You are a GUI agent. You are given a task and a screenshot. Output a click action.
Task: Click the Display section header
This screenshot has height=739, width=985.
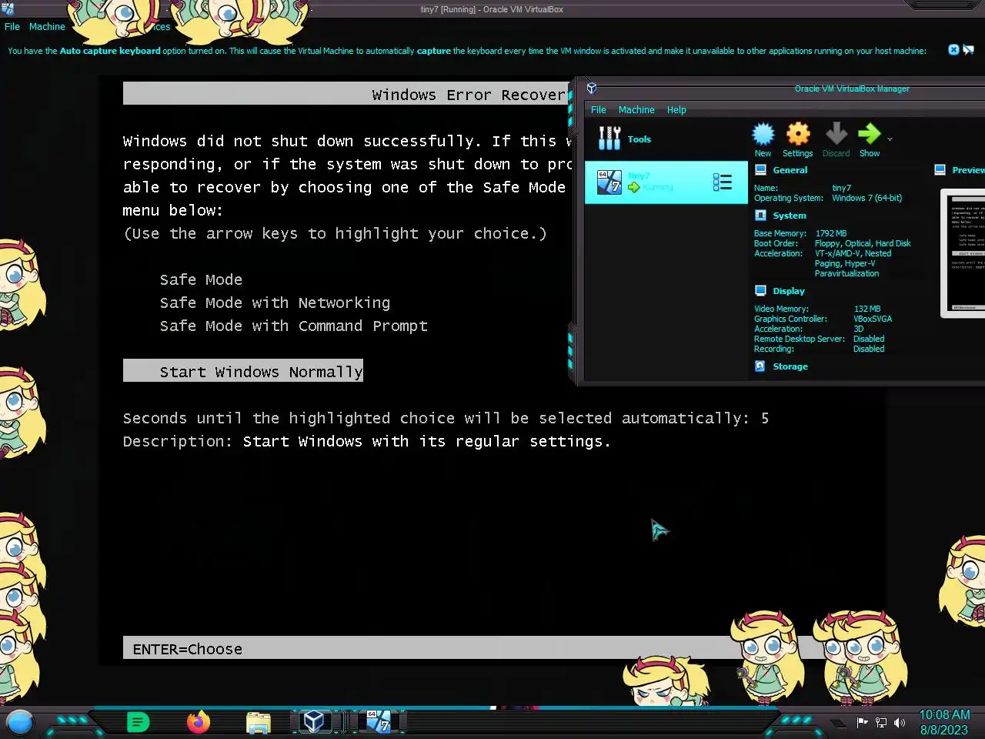tap(789, 291)
